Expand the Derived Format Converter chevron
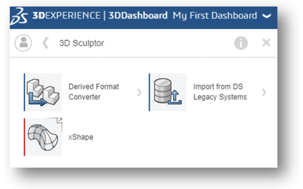Viewport: 303px width, 189px height. pos(139,92)
